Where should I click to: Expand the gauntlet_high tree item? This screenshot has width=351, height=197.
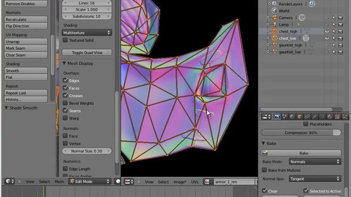(x=268, y=45)
